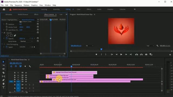Open the Program monitor button editor plus
The image size is (173, 97).
coord(170,55)
